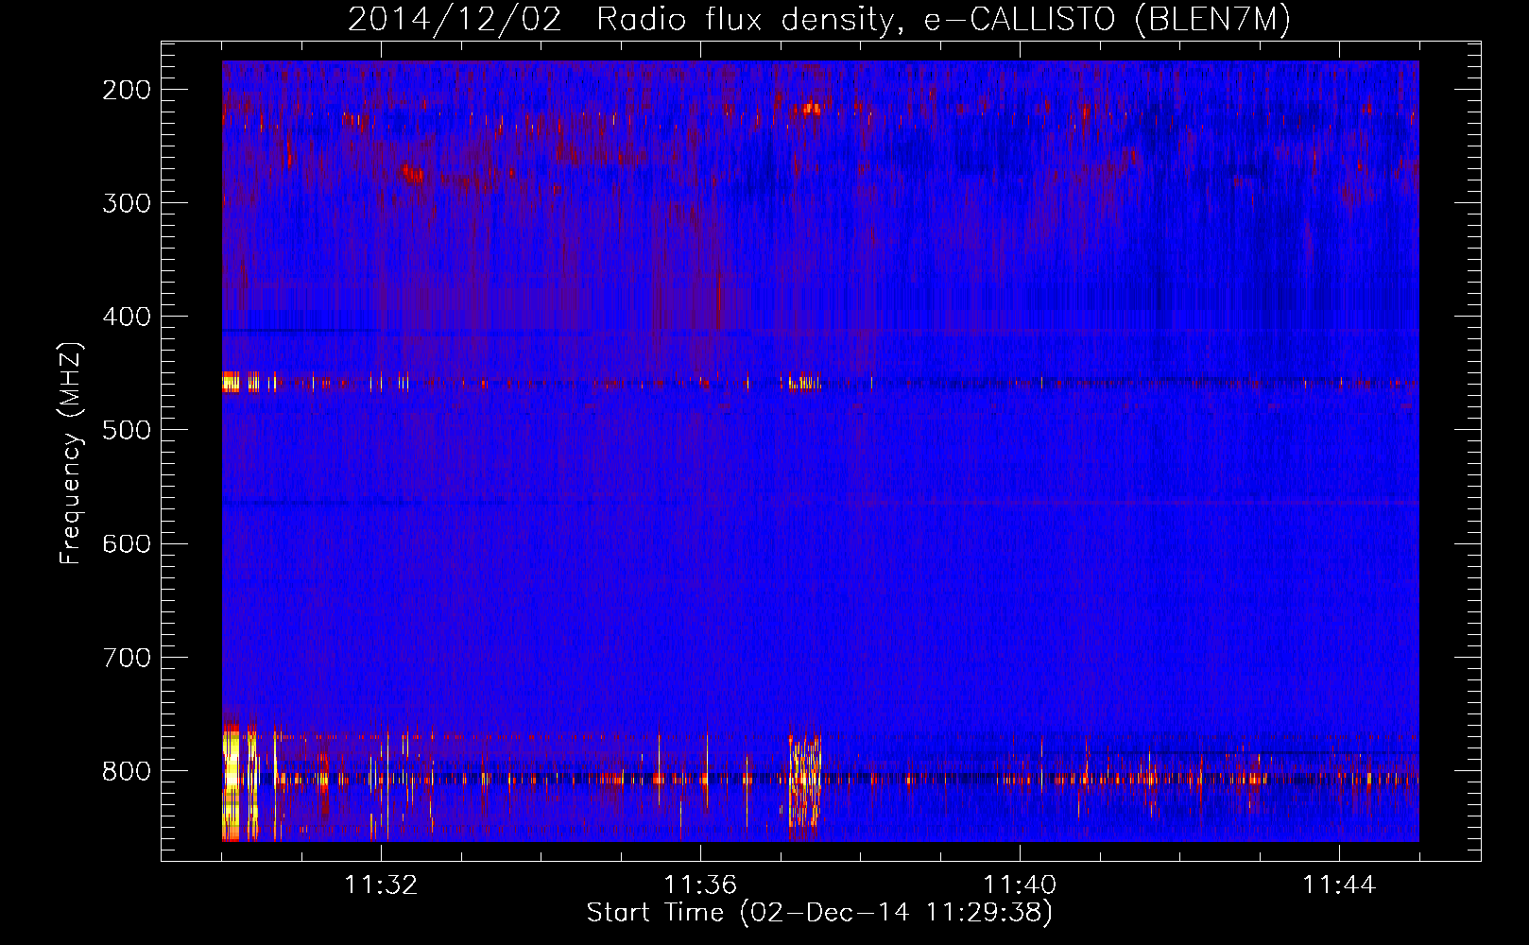Click the 11:44 time tick label
This screenshot has width=1529, height=945.
[x=1339, y=885]
